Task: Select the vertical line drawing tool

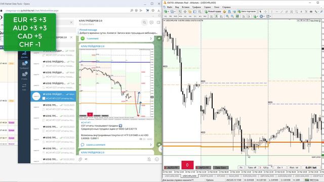Action: click(x=272, y=12)
